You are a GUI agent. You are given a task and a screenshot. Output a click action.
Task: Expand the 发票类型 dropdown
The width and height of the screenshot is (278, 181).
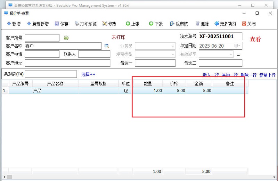[x=173, y=54]
